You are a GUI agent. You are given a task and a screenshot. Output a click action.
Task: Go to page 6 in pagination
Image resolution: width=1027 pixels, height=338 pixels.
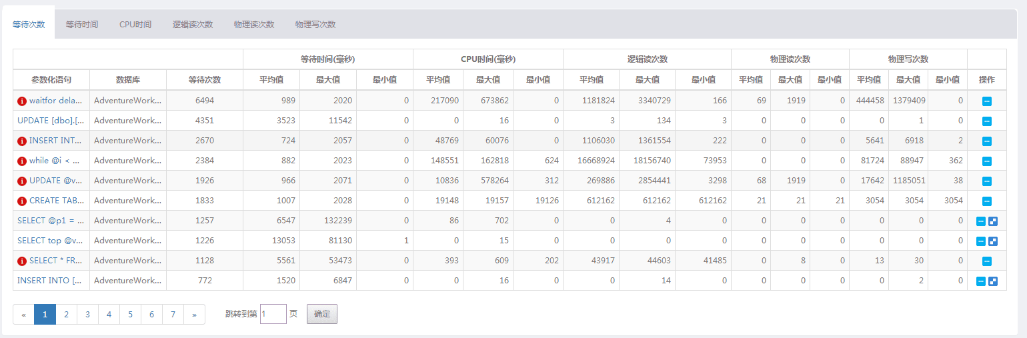(x=151, y=314)
